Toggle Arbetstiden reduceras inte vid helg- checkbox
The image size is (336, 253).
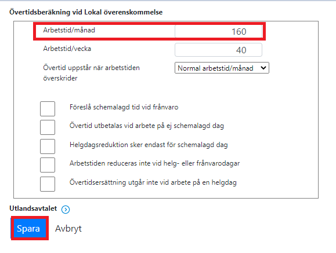(x=48, y=165)
